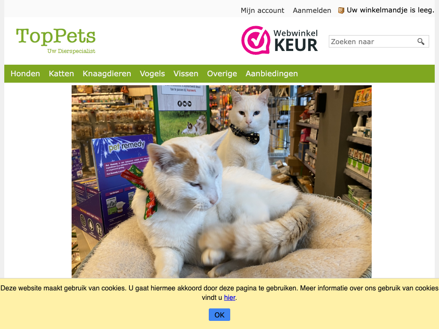Click the Zoeken naar search field
Image resolution: width=439 pixels, height=329 pixels.
[x=373, y=42]
